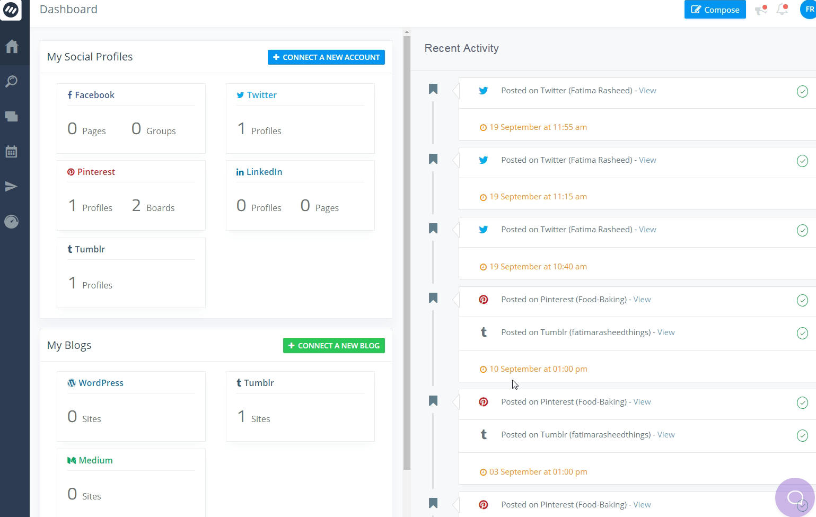Open the live chat support bubble
The height and width of the screenshot is (517, 816).
pos(795,497)
